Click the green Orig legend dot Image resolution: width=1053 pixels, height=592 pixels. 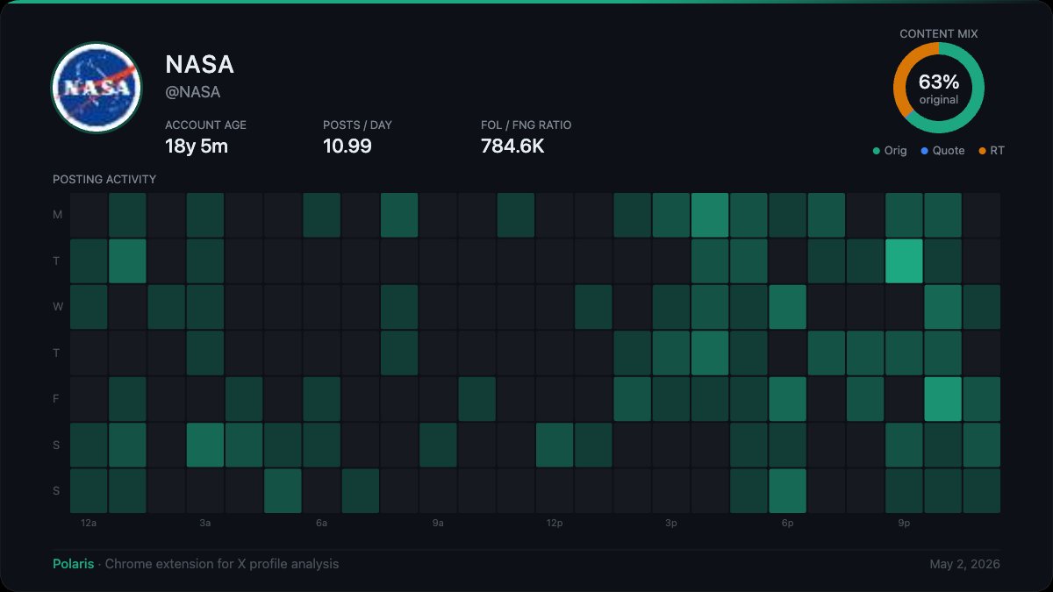click(876, 151)
